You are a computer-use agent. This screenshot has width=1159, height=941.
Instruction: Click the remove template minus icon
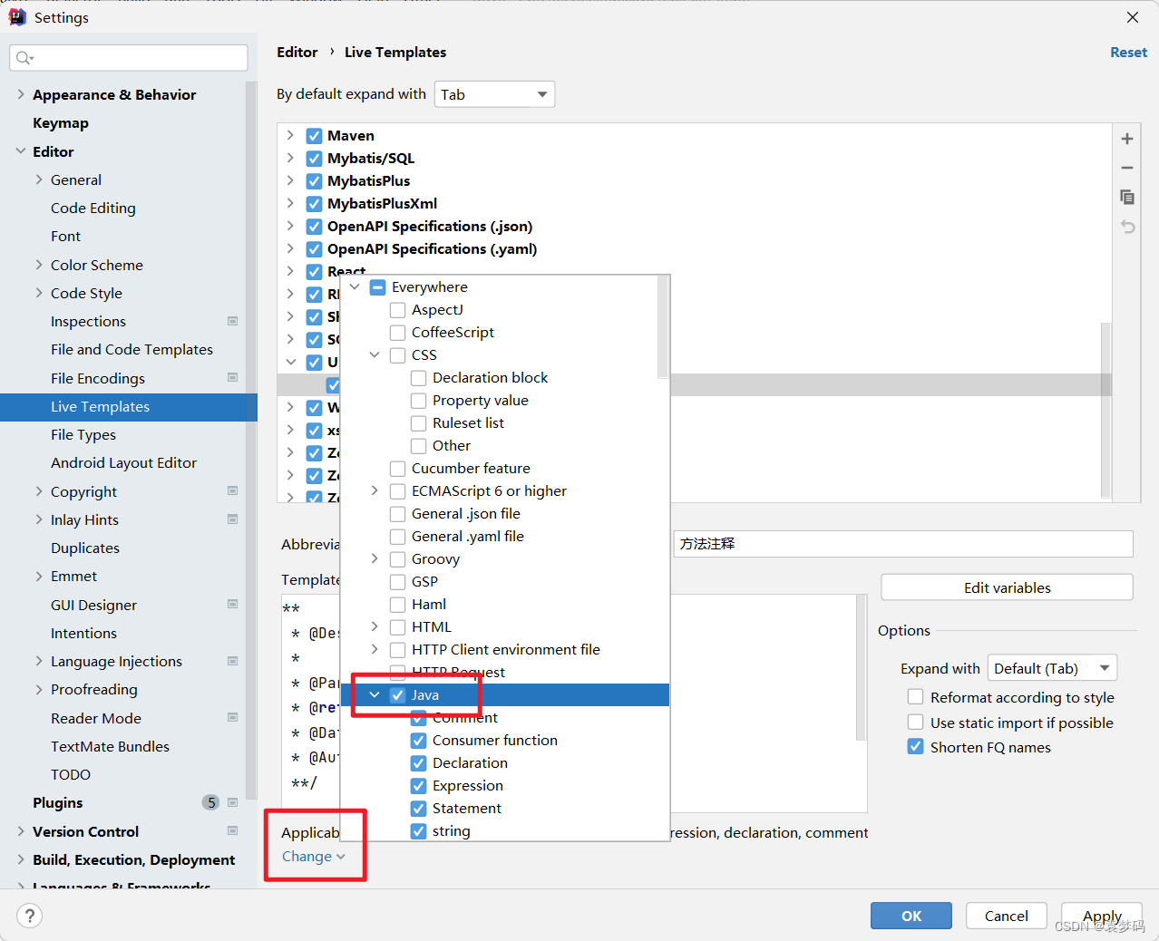tap(1127, 168)
